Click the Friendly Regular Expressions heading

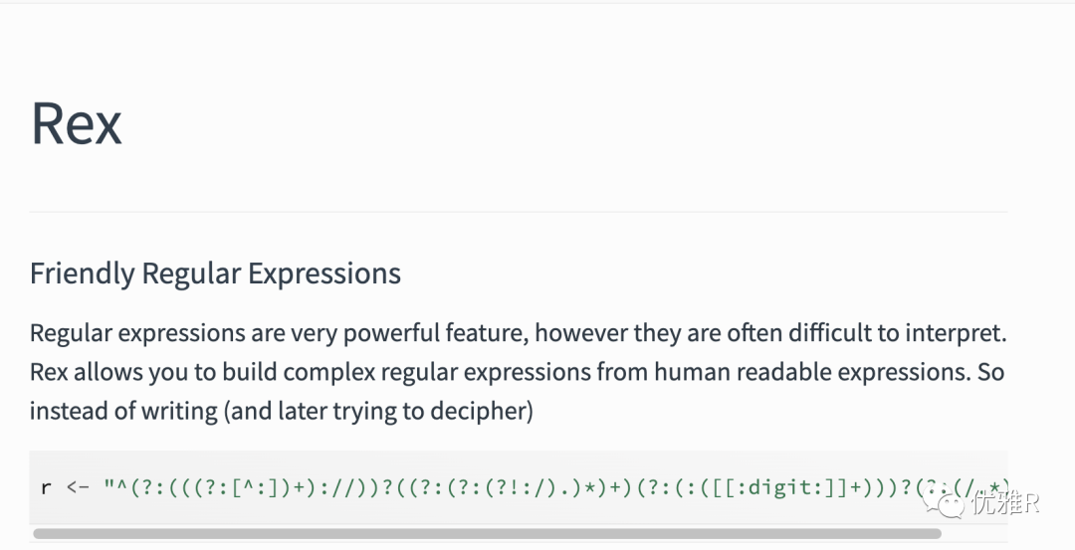(215, 274)
